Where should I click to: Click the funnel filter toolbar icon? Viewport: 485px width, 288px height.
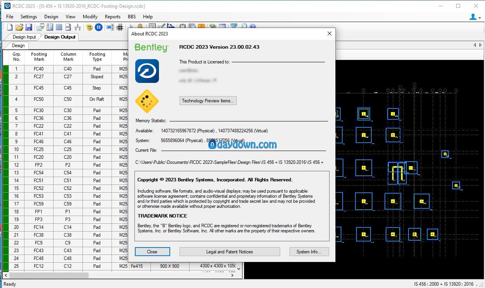[234, 27]
